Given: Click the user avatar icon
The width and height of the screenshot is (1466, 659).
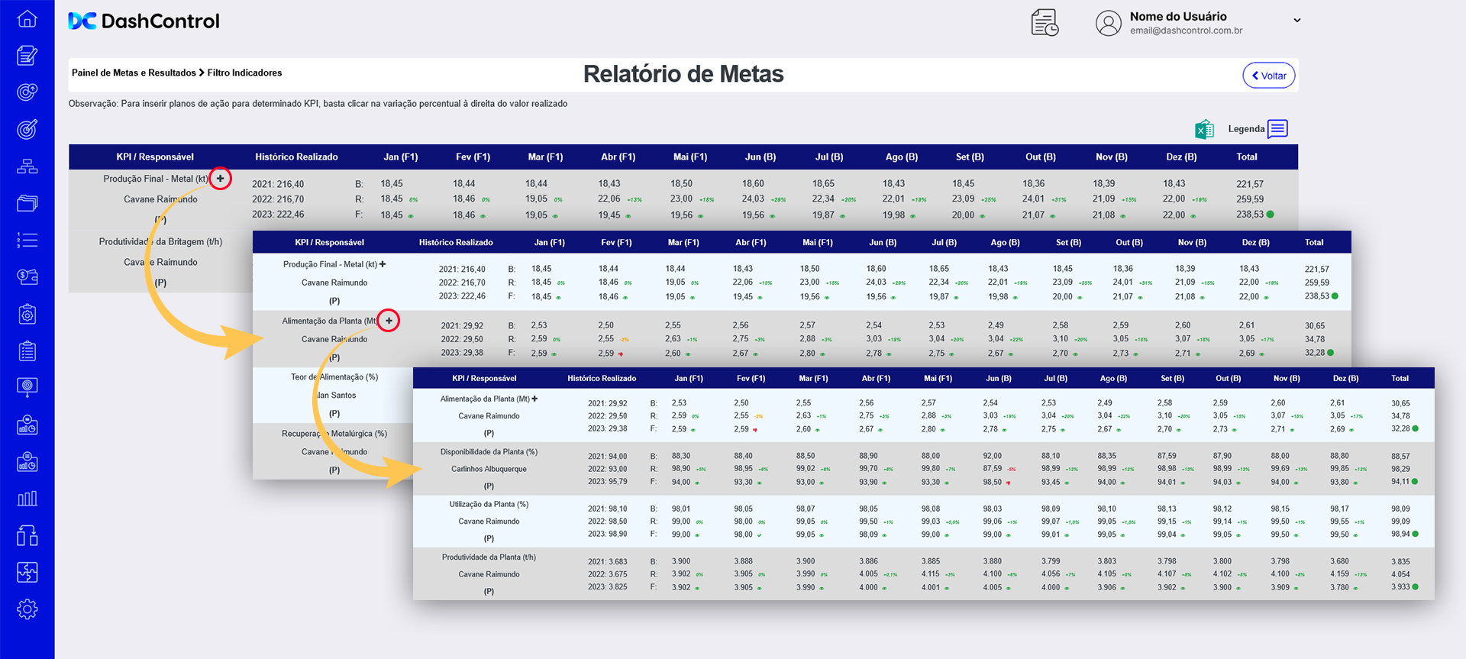Looking at the screenshot, I should coord(1108,23).
